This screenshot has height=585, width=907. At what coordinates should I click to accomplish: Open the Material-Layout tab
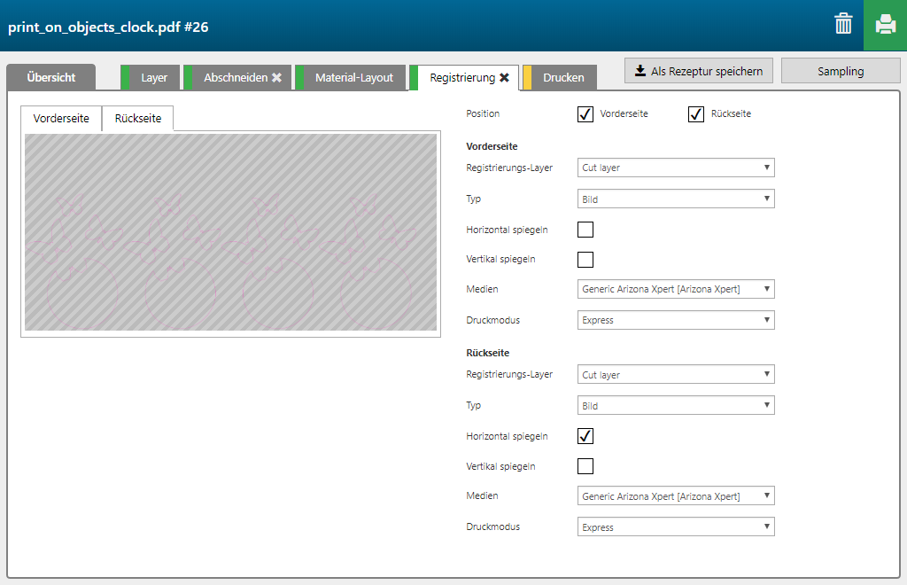[x=353, y=78]
